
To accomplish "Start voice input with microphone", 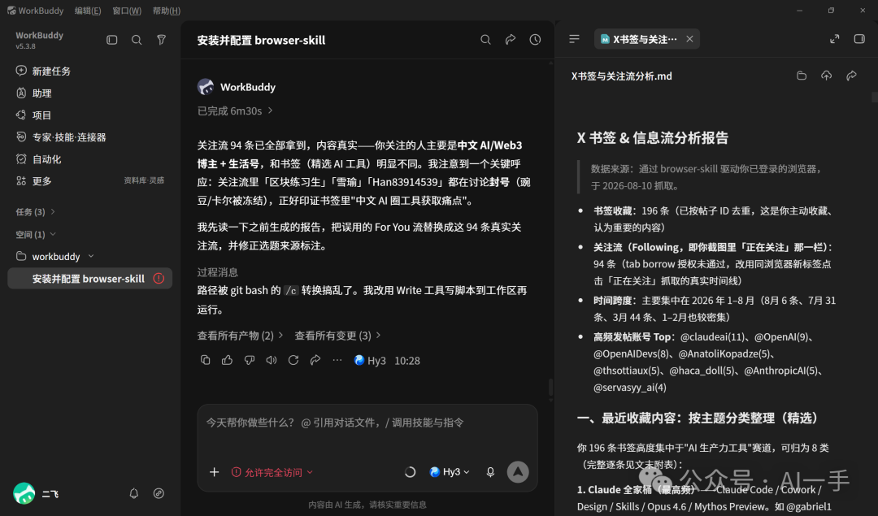I will pyautogui.click(x=490, y=472).
